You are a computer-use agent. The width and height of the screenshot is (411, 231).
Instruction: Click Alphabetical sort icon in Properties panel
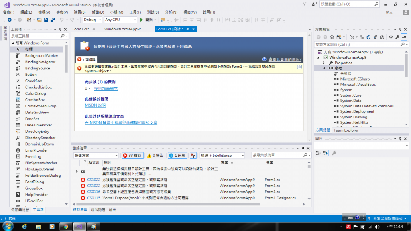click(x=325, y=153)
